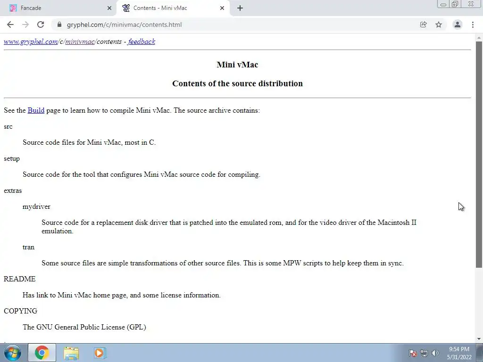Image resolution: width=483 pixels, height=362 pixels.
Task: Click the padlock site info icon
Action: pyautogui.click(x=60, y=25)
